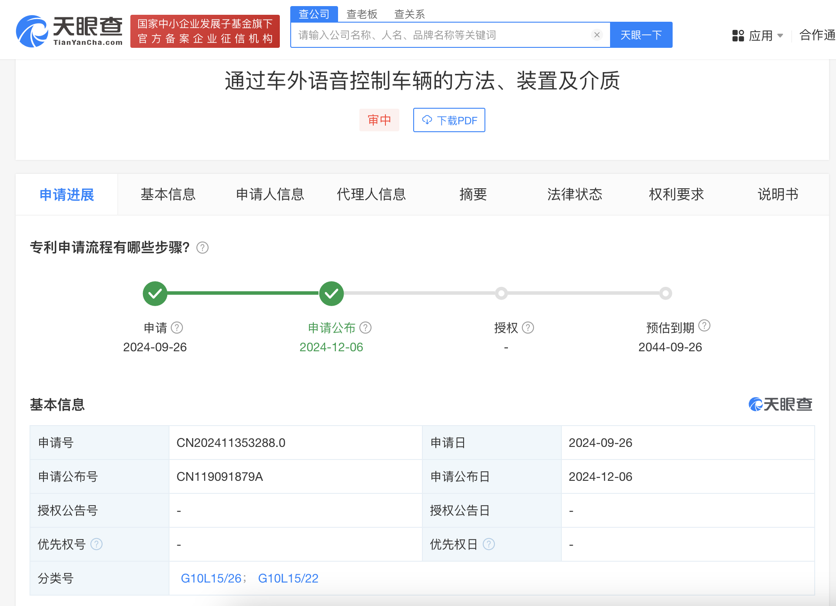The height and width of the screenshot is (606, 836).
Task: Click inside the company search input field
Action: coord(435,35)
